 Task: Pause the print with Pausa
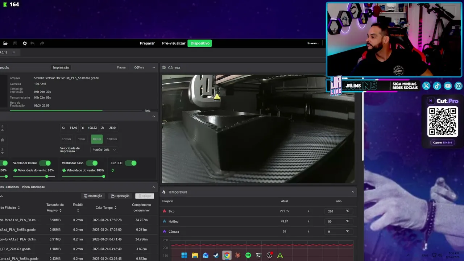121,67
